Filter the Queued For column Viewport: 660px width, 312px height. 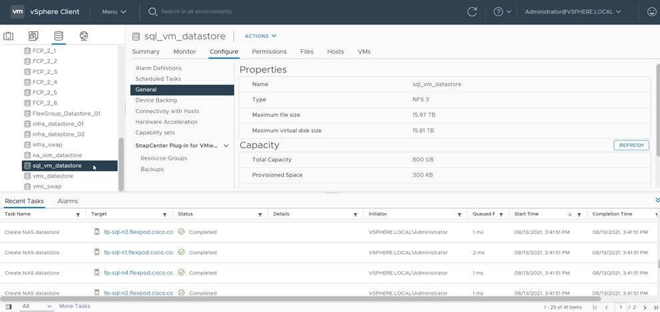tap(501, 214)
